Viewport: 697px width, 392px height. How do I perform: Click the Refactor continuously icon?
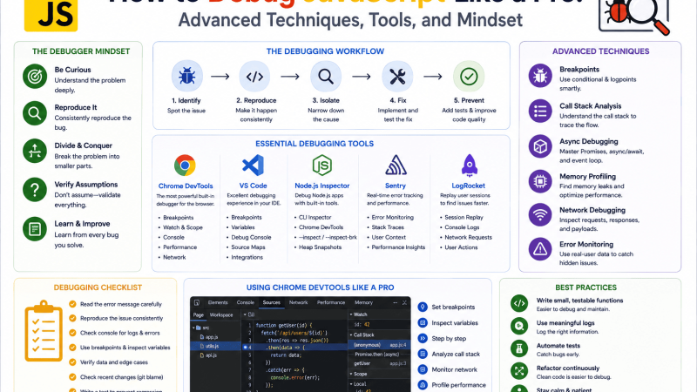(519, 371)
